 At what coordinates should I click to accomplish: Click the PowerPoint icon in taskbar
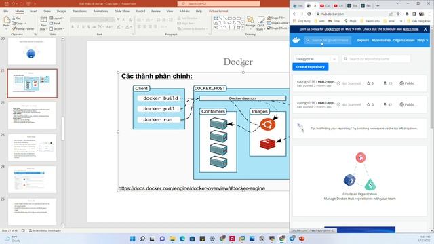[x=302, y=239]
